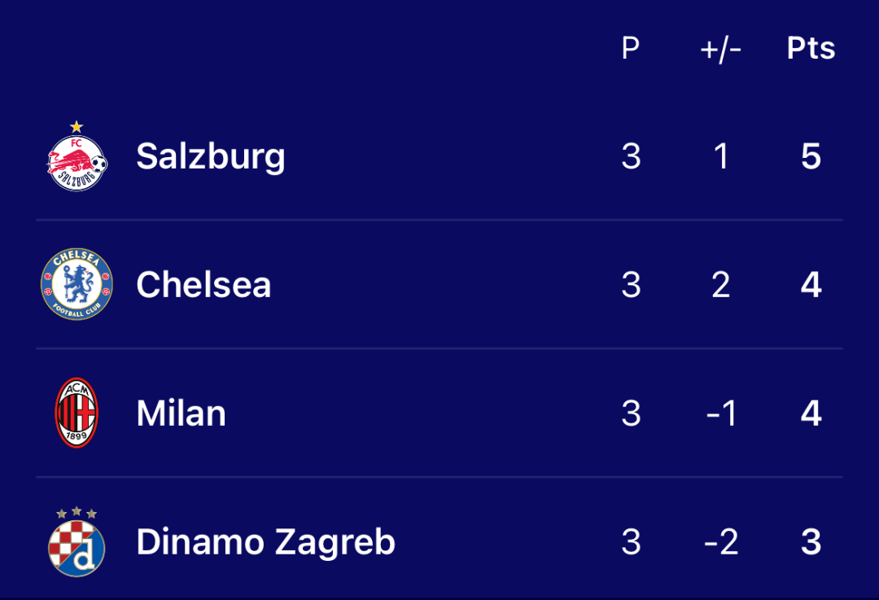Screen dimensions: 879x600
Task: Click the Pts column header
Action: point(811,48)
